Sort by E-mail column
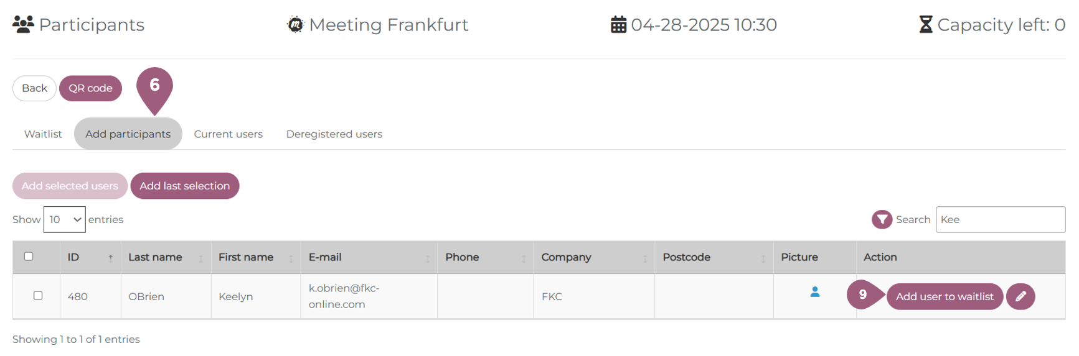1079x356 pixels. coord(427,258)
